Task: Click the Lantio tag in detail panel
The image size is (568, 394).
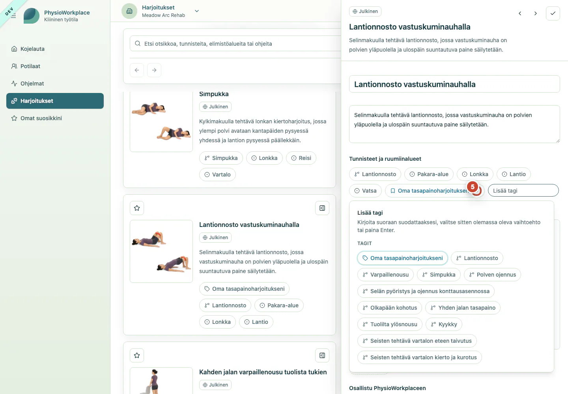Action: [x=514, y=174]
